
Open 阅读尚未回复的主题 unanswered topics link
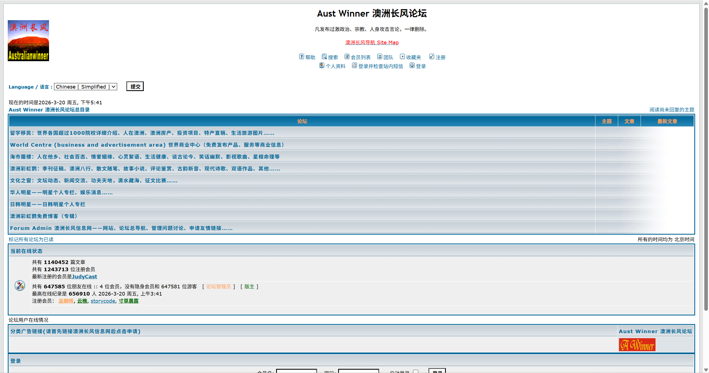[672, 110]
